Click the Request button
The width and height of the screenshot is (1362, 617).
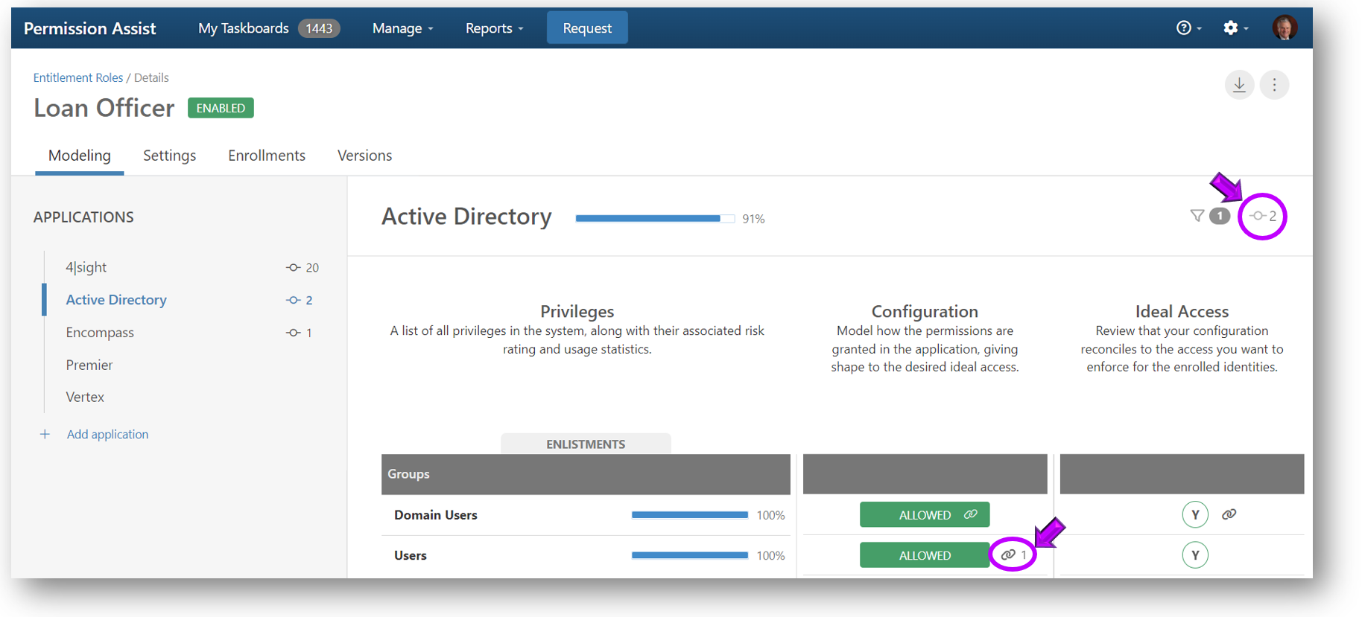586,28
